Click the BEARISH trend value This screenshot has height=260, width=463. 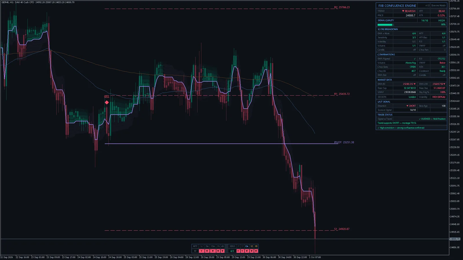409,11
